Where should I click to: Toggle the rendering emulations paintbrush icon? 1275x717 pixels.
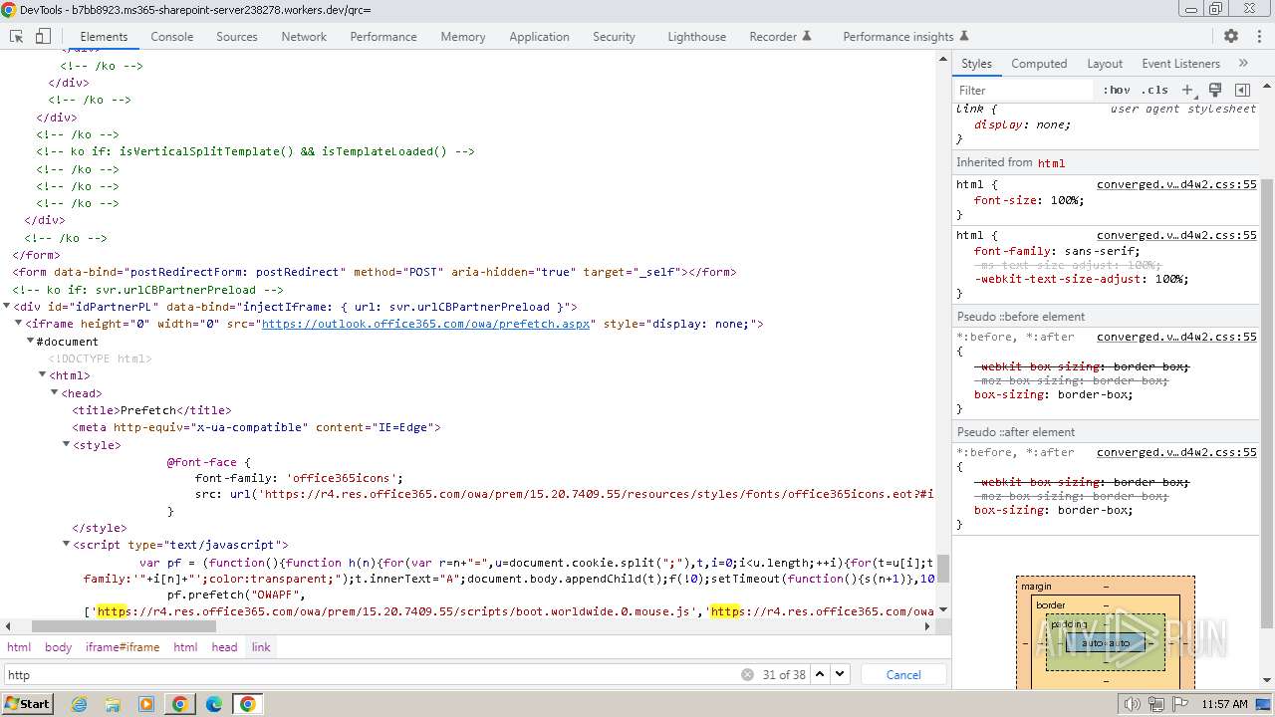point(1215,90)
